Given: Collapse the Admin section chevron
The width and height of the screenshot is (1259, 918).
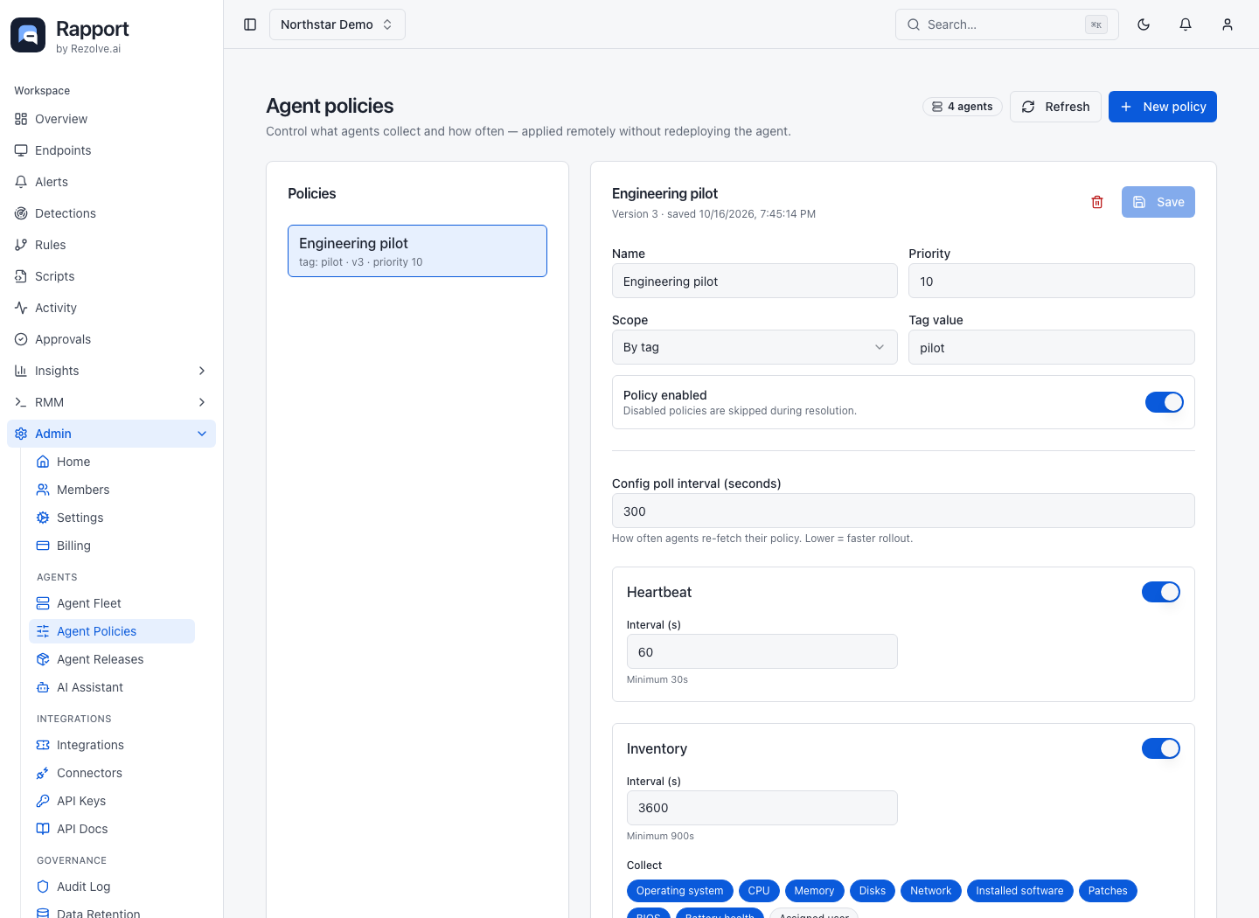Looking at the screenshot, I should (x=202, y=434).
